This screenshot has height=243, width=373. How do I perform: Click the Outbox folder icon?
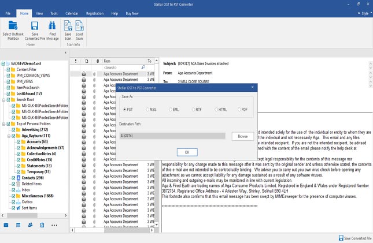pos(19,202)
